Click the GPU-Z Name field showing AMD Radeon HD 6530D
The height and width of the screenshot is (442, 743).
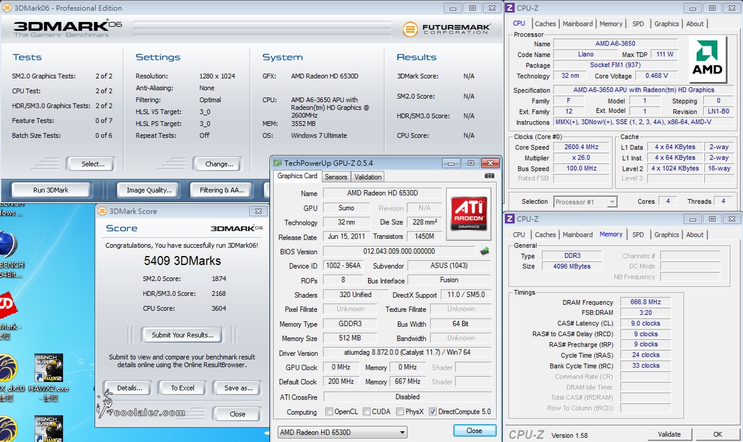tap(383, 193)
